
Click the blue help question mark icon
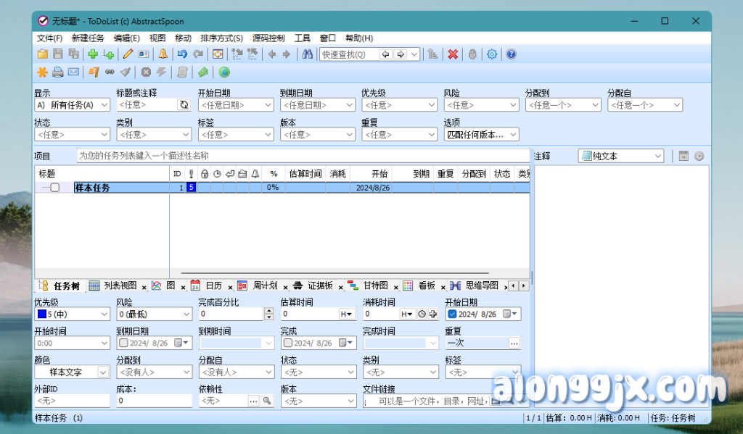[511, 54]
